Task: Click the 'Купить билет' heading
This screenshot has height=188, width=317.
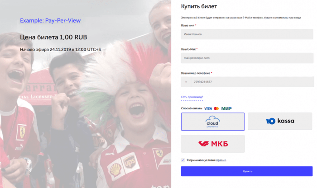Action: [x=199, y=6]
